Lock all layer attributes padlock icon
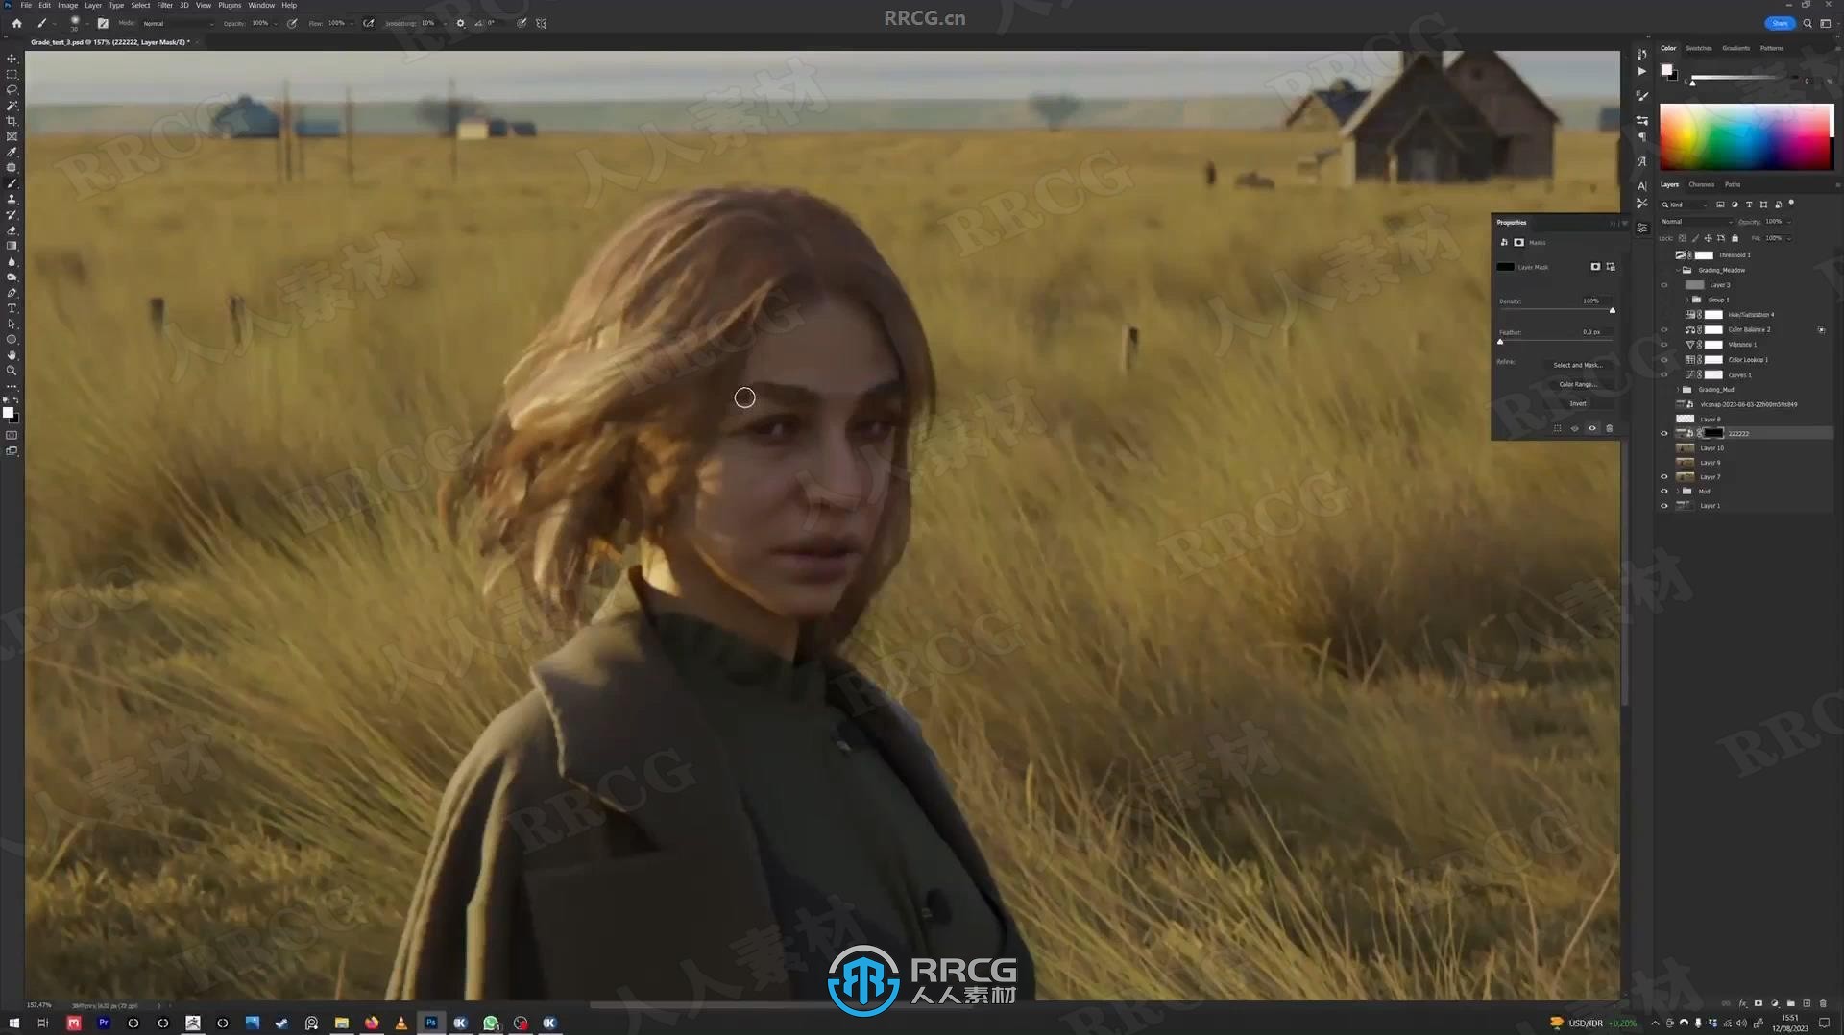This screenshot has height=1035, width=1844. click(x=1735, y=238)
